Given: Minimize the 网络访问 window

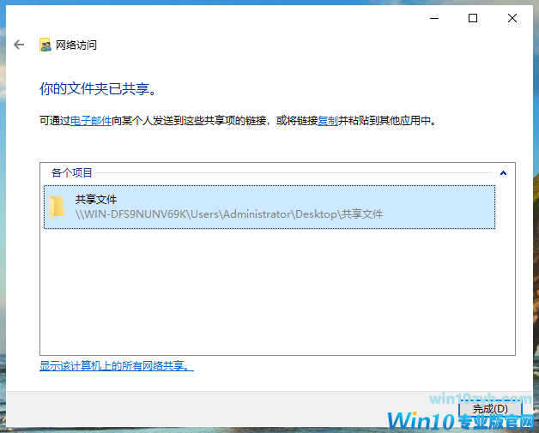Looking at the screenshot, I should (434, 18).
